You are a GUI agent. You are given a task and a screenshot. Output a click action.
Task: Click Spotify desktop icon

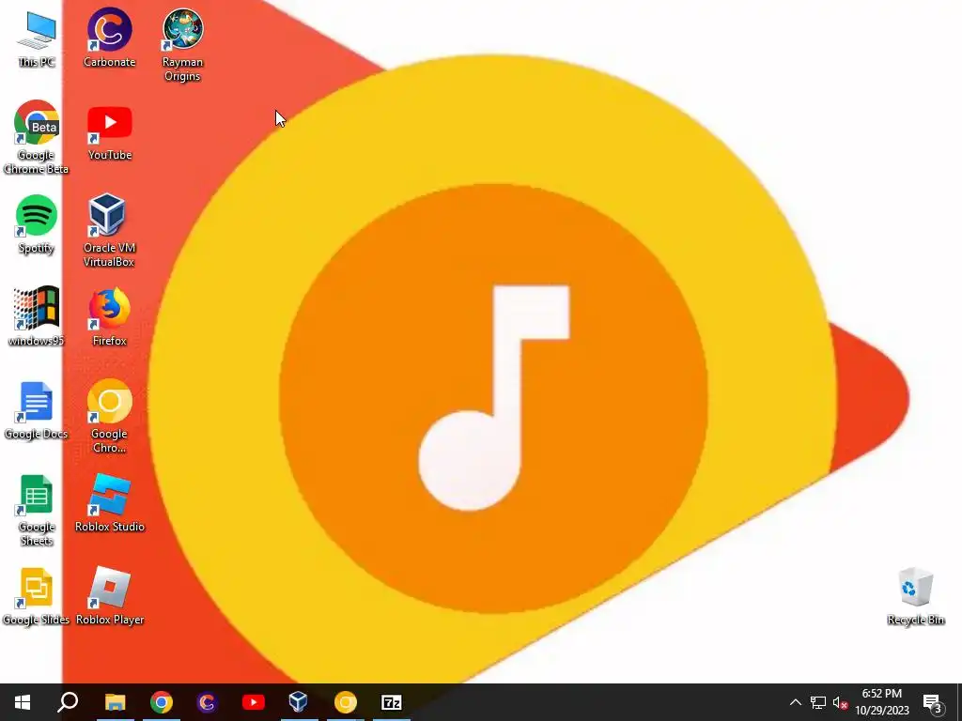coord(37,224)
